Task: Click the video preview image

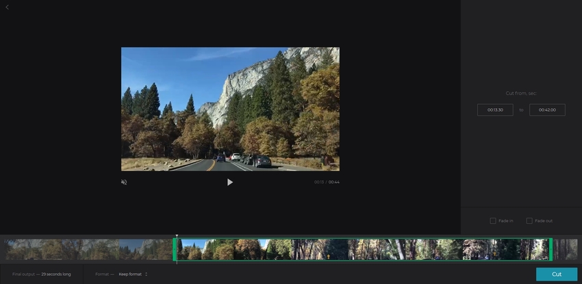Action: point(230,109)
